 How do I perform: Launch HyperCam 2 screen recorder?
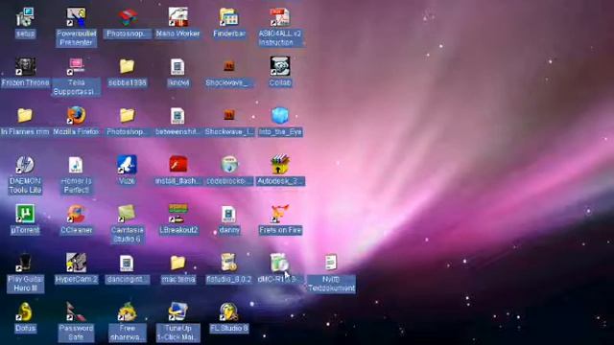[76, 264]
